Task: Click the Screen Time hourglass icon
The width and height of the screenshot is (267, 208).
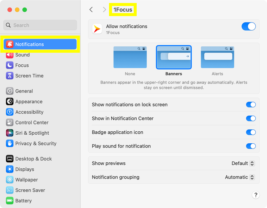Action: coord(10,76)
